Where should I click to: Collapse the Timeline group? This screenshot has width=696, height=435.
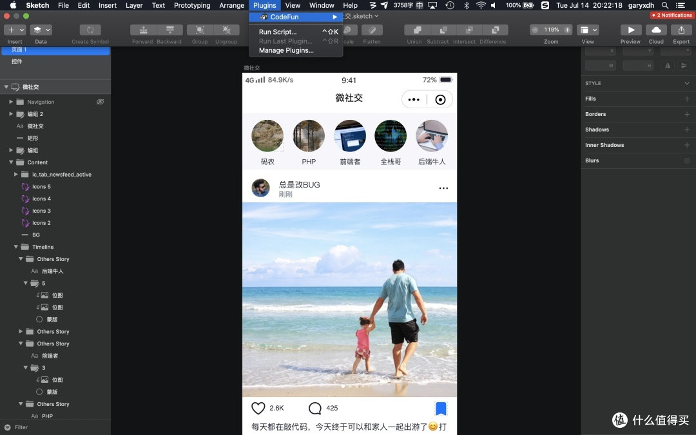(x=16, y=247)
